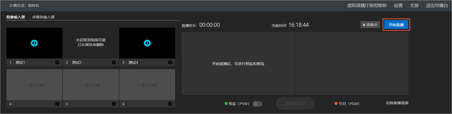Open settings gear for 测试3 source
452x114 pixels.
pyautogui.click(x=114, y=62)
